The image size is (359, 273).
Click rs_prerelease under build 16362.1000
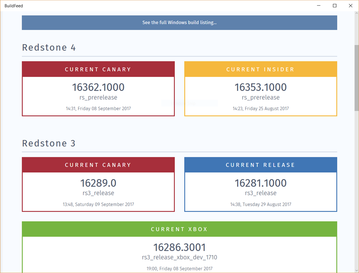tap(98, 97)
